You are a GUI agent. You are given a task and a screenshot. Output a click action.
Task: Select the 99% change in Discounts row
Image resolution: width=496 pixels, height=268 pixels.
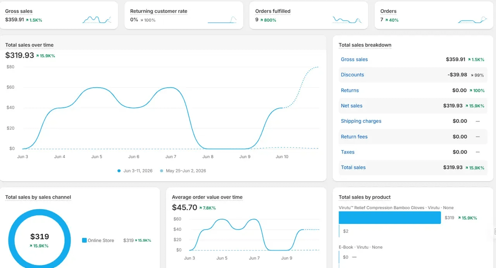click(477, 75)
